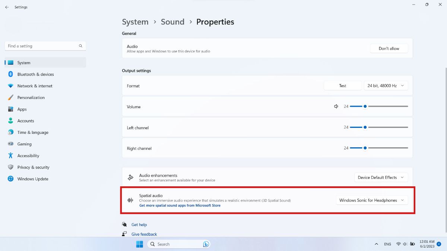
Task: Click the Wi-Fi icon in system tray
Action: click(398, 244)
